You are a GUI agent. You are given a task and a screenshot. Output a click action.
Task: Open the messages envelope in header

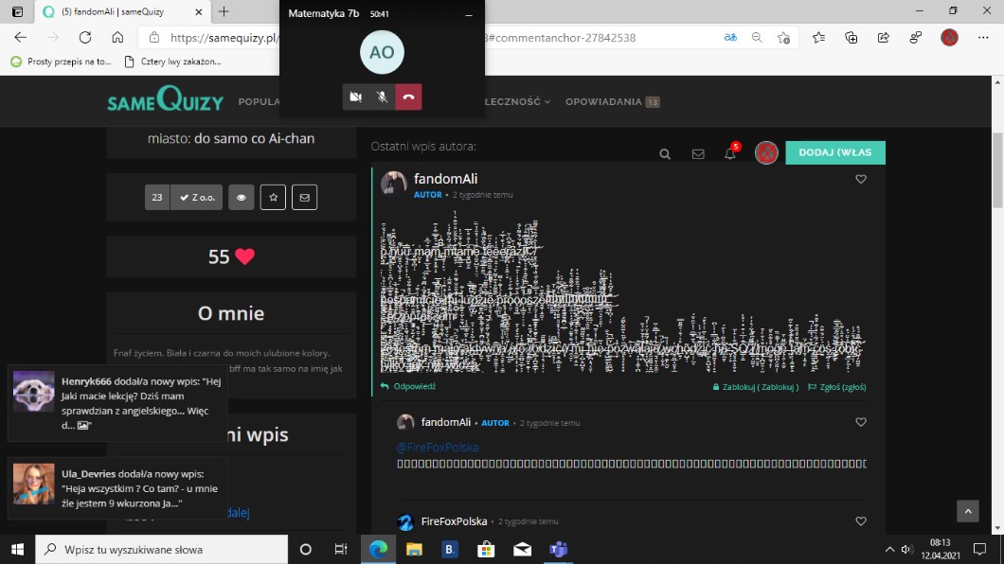(x=698, y=154)
